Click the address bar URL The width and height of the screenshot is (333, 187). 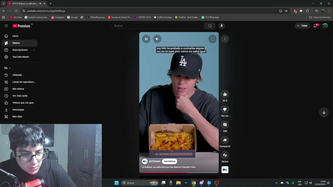click(x=46, y=11)
